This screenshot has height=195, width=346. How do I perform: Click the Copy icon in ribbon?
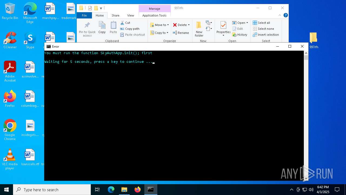point(102,25)
